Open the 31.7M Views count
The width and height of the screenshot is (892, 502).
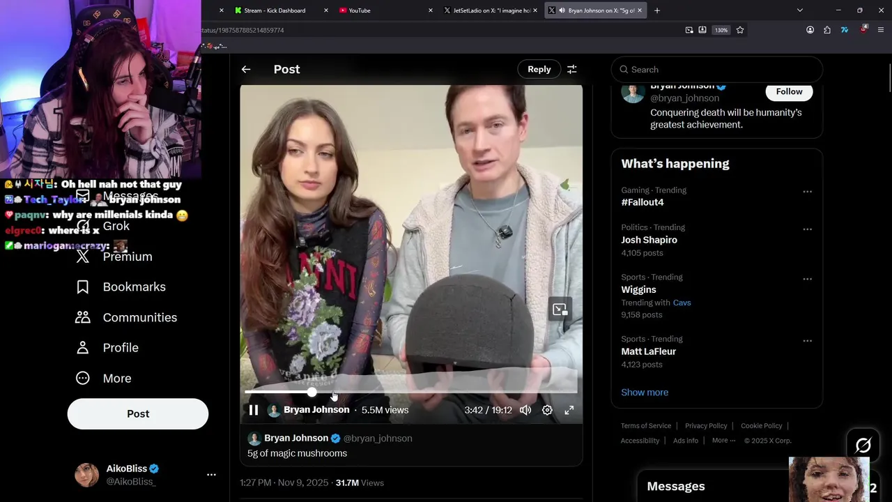pyautogui.click(x=360, y=482)
